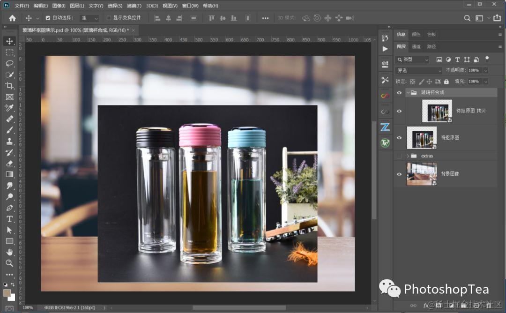Select the Crop tool
The image size is (506, 313).
(9, 85)
